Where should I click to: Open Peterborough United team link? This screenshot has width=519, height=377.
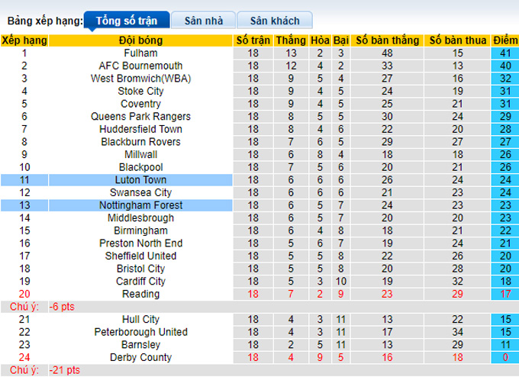coord(140,332)
